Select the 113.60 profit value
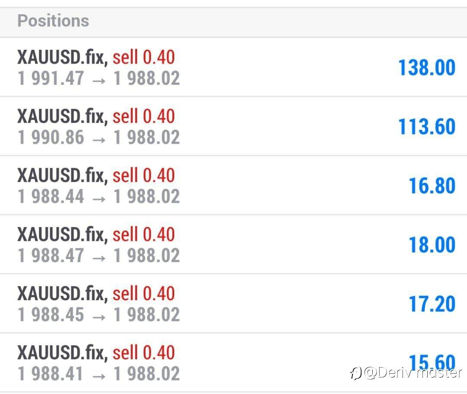Viewport: 467px width, 394px height. pyautogui.click(x=426, y=127)
